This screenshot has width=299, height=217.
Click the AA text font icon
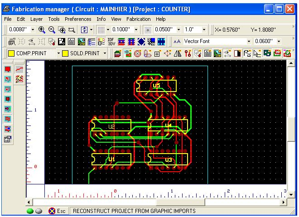pyautogui.click(x=177, y=41)
